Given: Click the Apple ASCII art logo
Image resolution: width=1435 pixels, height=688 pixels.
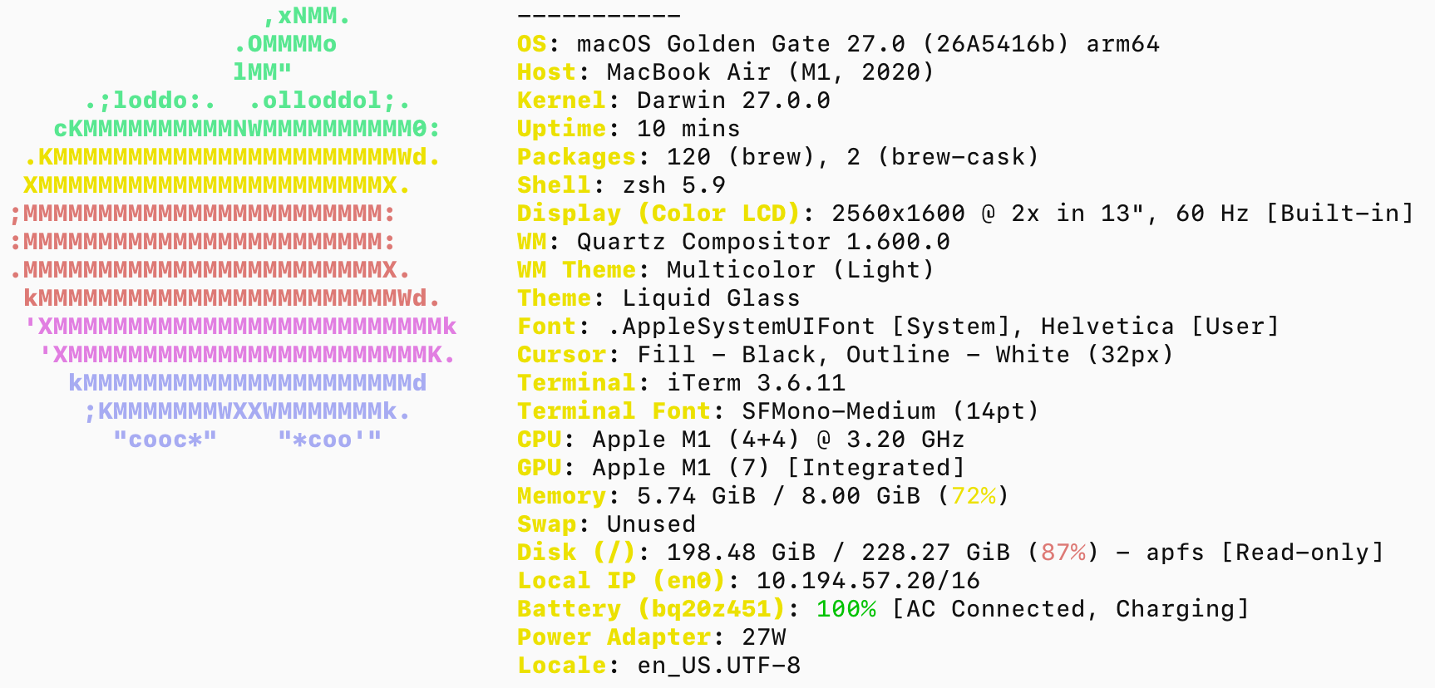Looking at the screenshot, I should (x=233, y=227).
